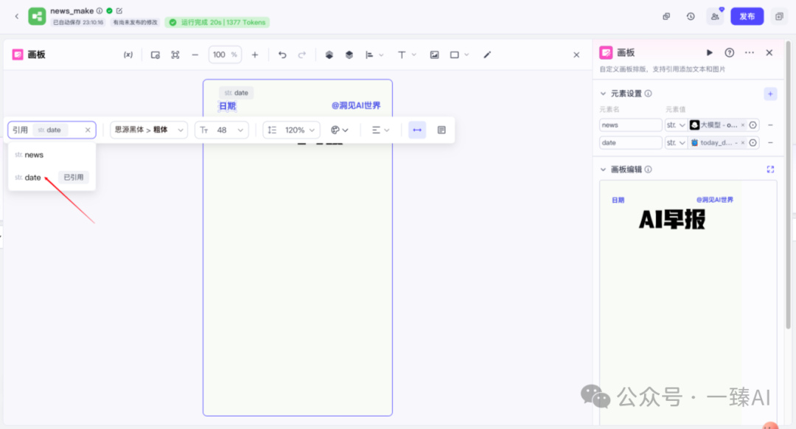Undo the last canvas action
796x429 pixels.
point(282,55)
